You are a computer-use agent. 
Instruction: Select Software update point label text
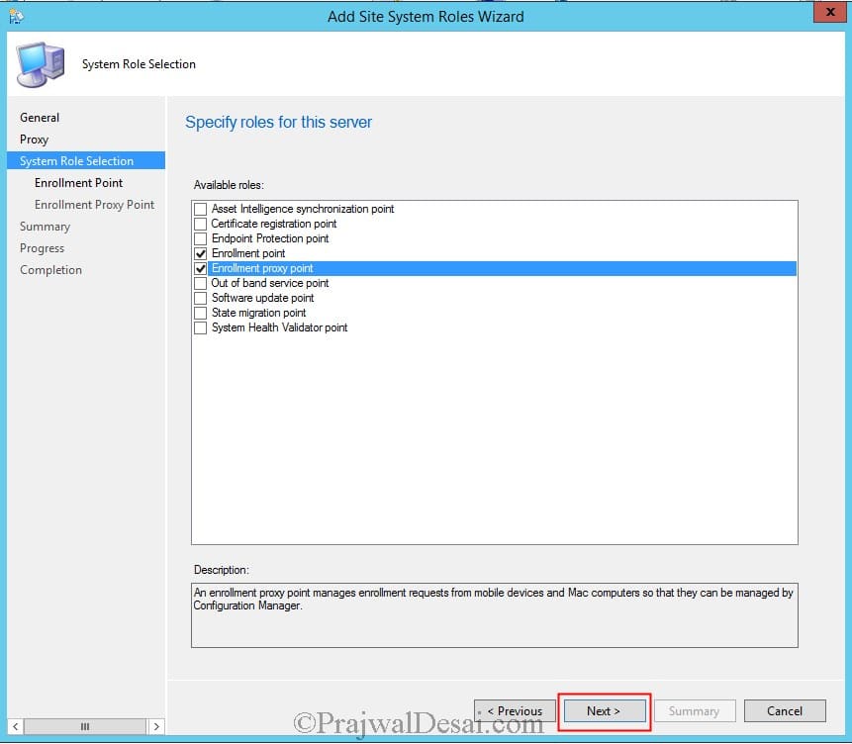[x=263, y=298]
